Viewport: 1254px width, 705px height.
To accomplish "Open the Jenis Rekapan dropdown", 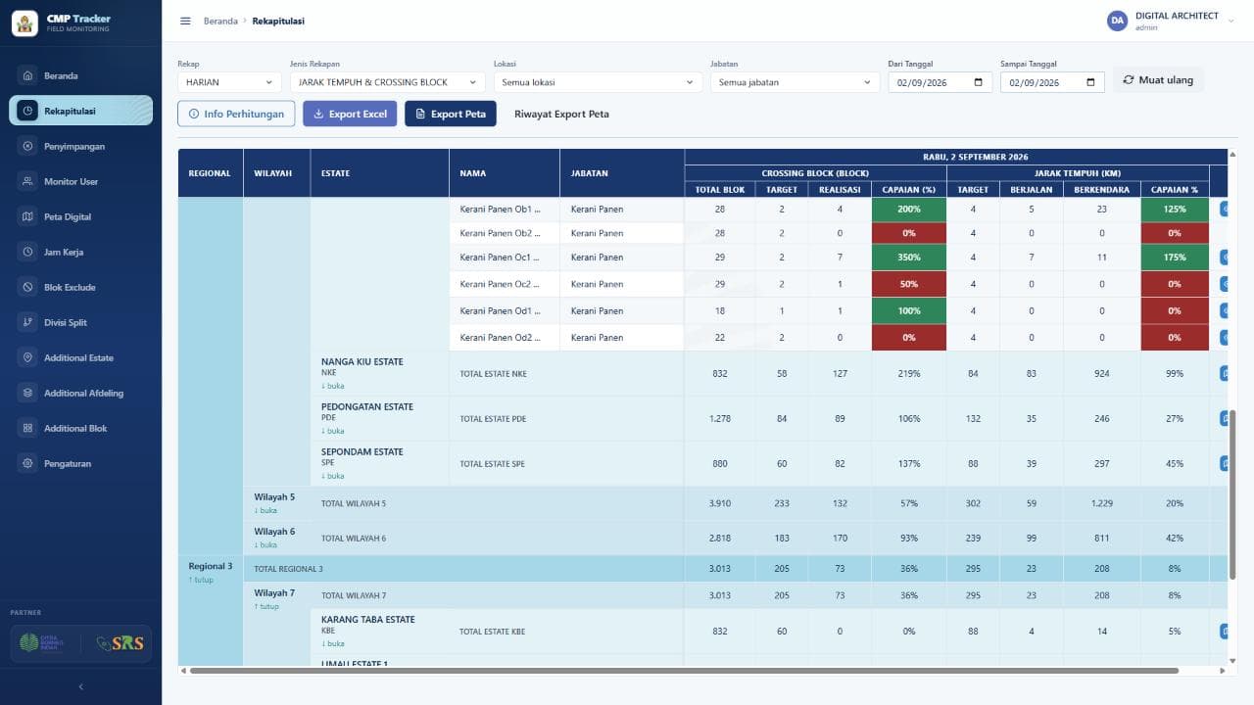I will [387, 82].
